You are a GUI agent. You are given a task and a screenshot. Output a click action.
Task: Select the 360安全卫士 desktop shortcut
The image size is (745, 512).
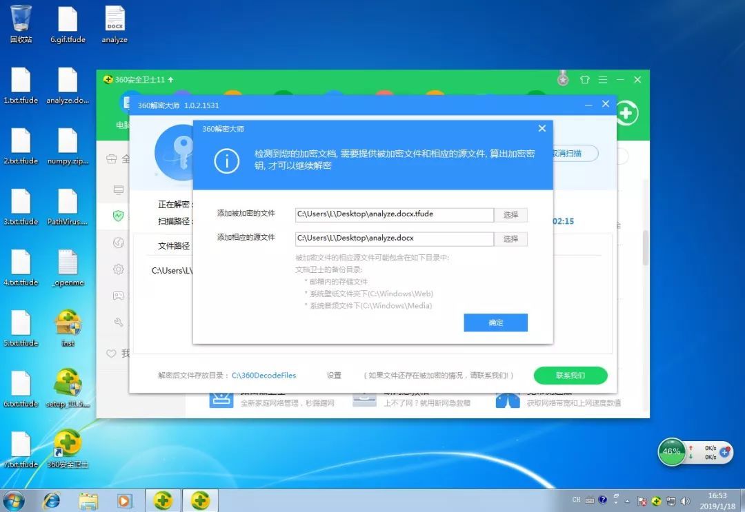click(x=68, y=449)
